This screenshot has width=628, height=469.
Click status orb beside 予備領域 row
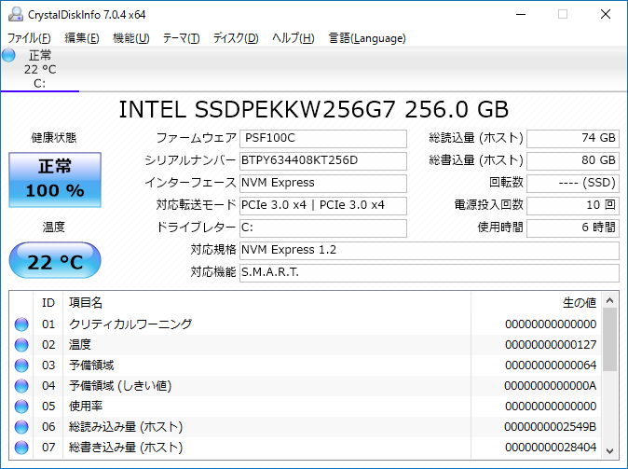click(21, 366)
